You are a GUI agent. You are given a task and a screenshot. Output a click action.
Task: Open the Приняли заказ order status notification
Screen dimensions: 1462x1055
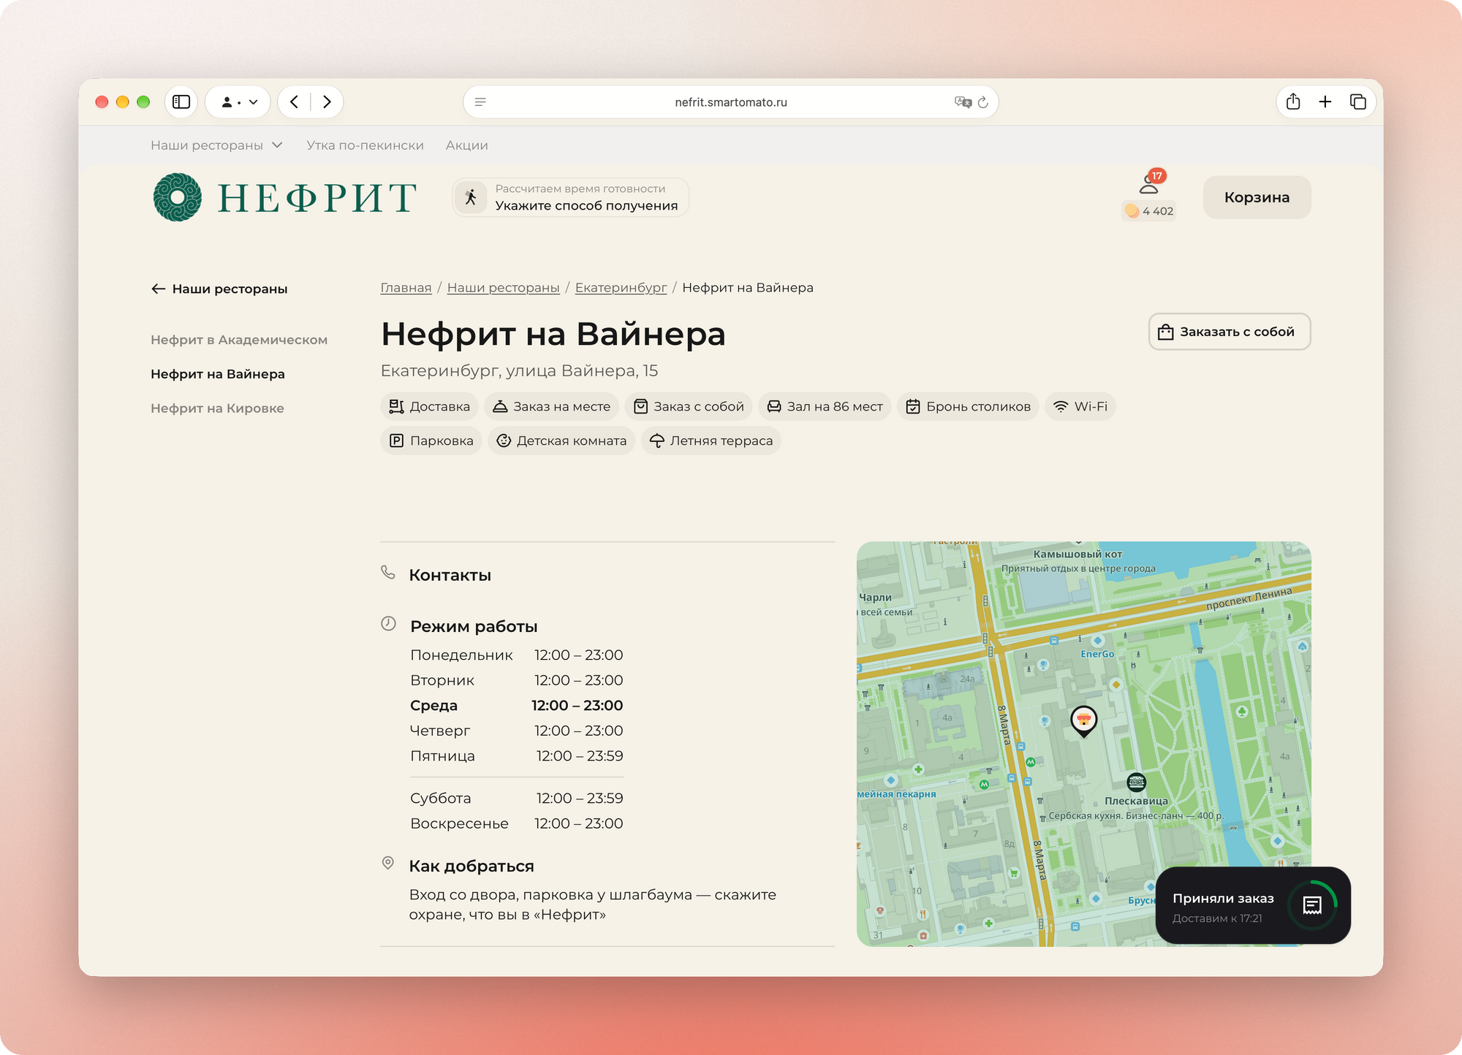[x=1253, y=906]
